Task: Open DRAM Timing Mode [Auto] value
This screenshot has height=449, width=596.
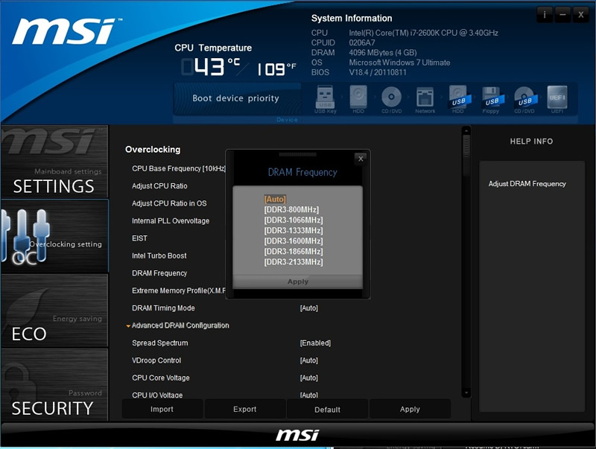Action: 309,308
